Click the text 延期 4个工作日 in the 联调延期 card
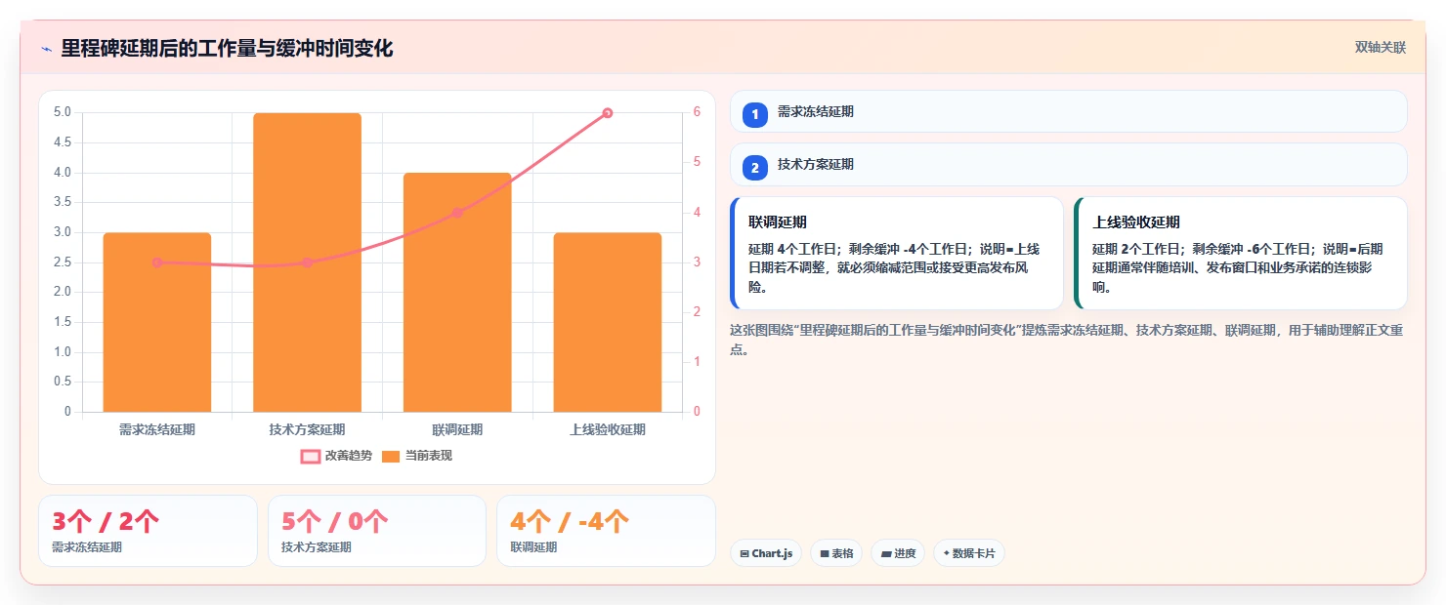 (792, 249)
